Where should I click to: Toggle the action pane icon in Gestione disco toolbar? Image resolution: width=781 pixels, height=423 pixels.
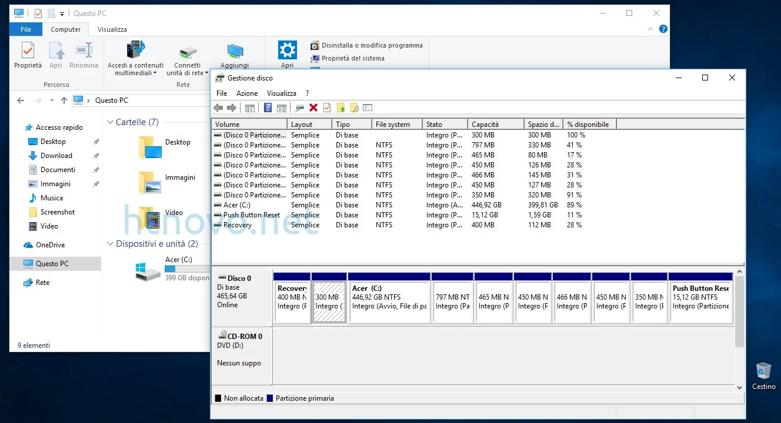(x=282, y=108)
